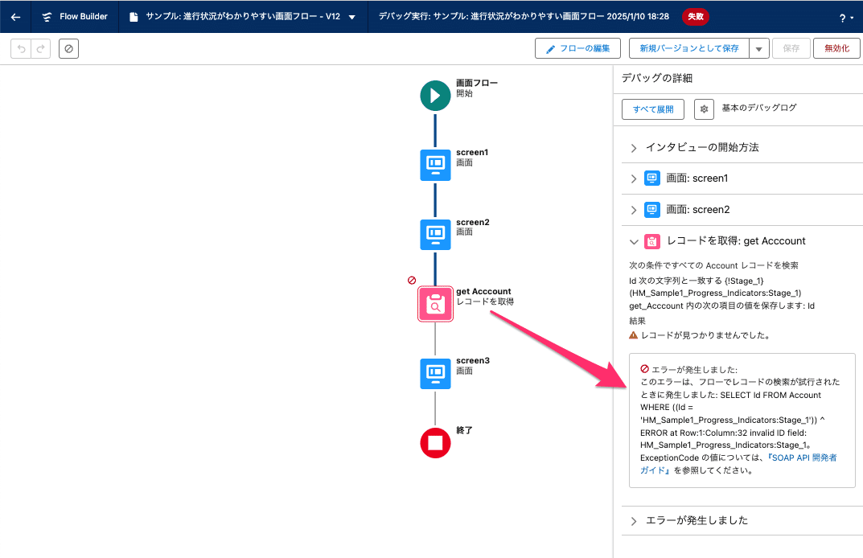Click the 終了 label on canvas
The height and width of the screenshot is (558, 863).
[465, 430]
